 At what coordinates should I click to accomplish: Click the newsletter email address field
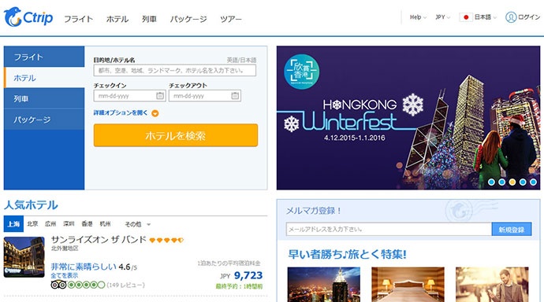click(389, 229)
